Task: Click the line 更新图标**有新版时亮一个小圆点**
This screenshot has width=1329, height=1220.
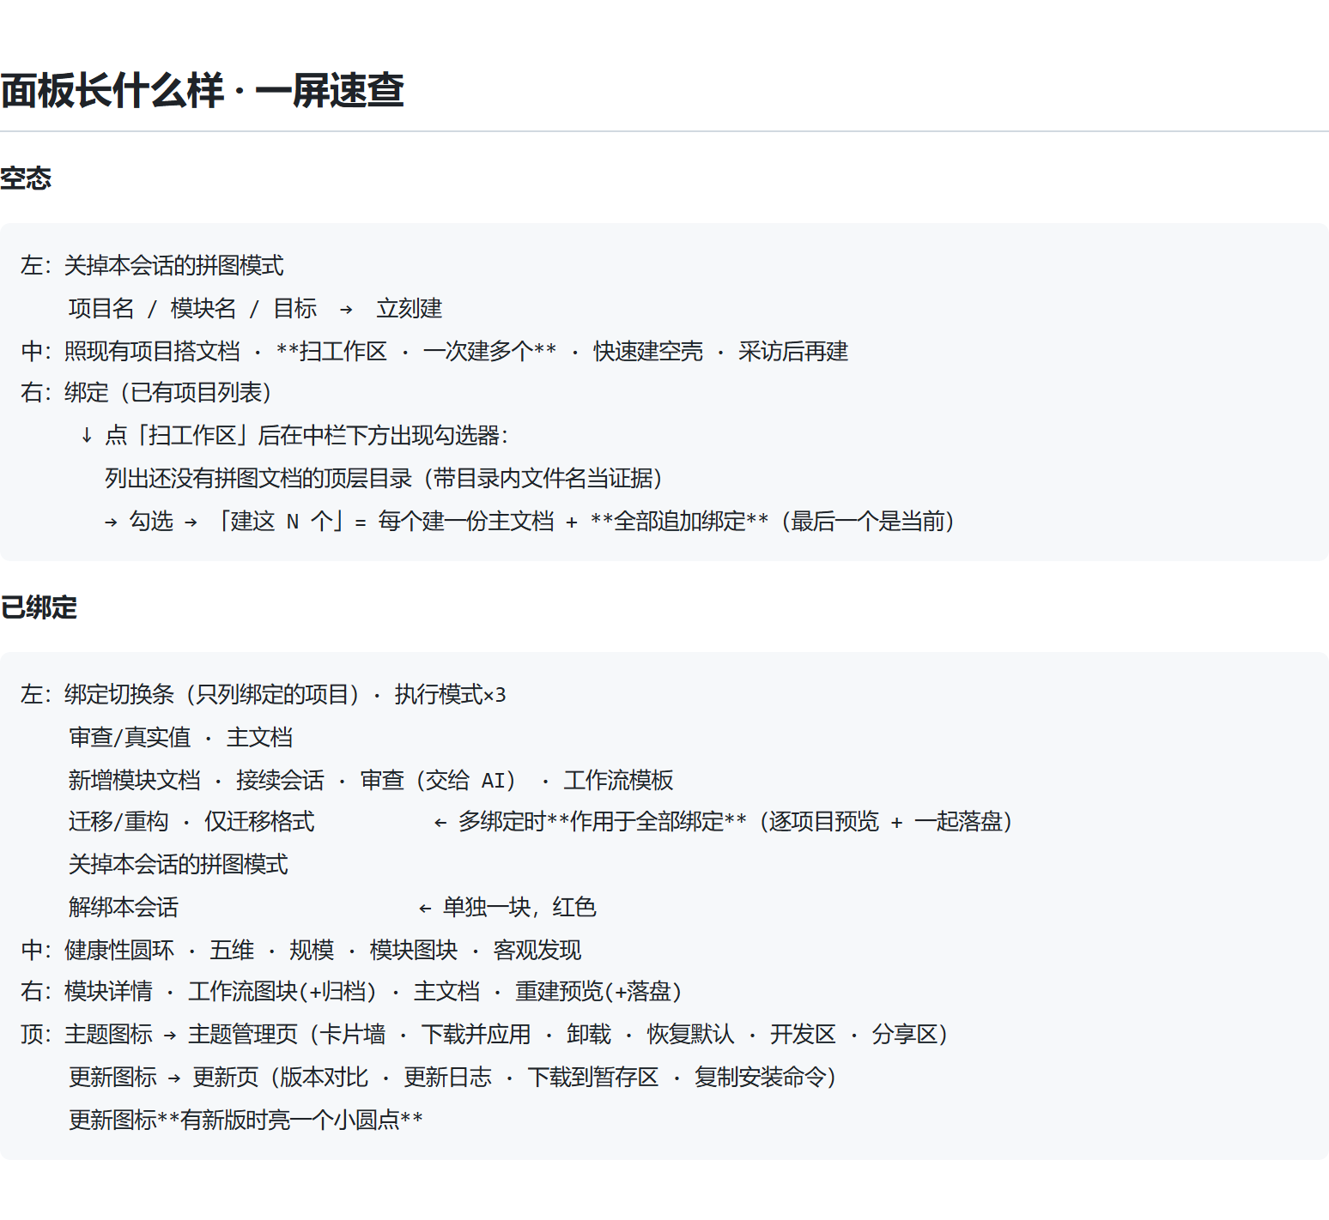Action: [246, 1120]
